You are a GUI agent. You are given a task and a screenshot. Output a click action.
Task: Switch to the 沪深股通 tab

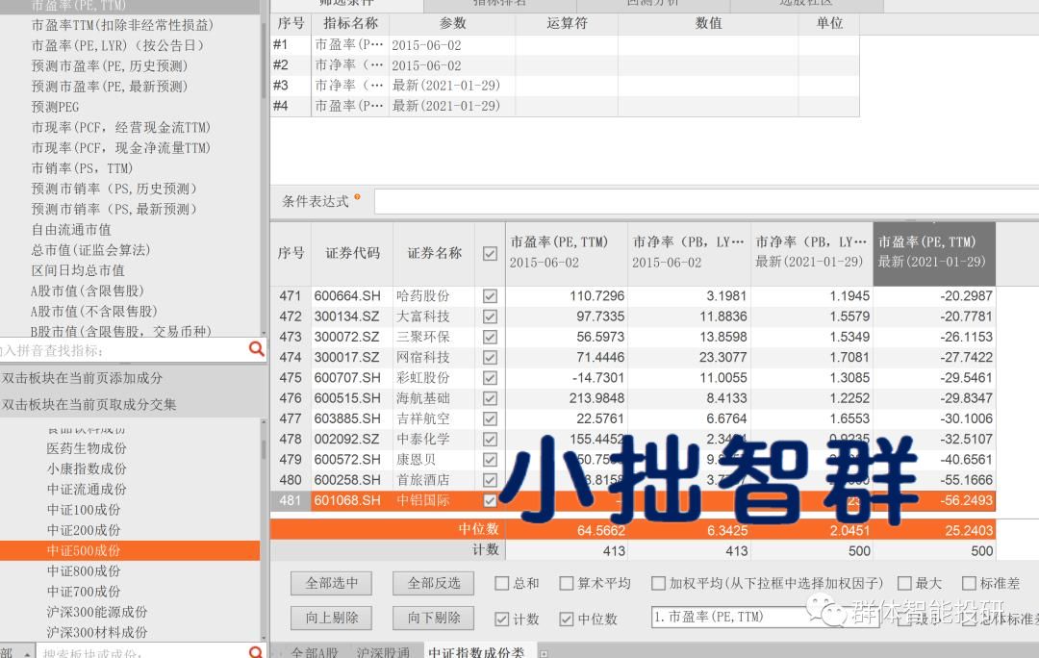(x=383, y=652)
